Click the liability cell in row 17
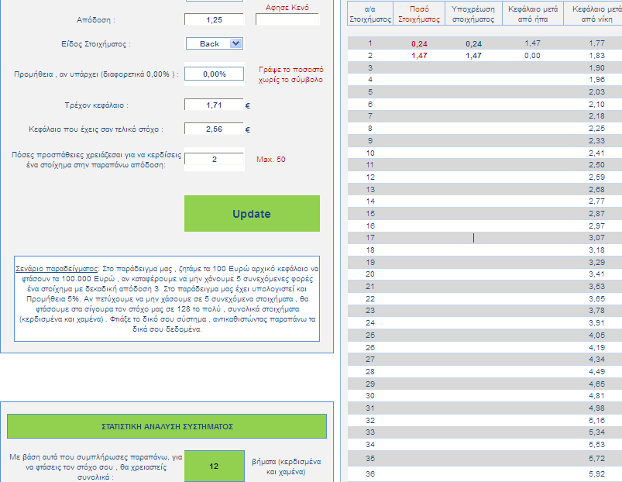The height and width of the screenshot is (482, 622). (473, 238)
